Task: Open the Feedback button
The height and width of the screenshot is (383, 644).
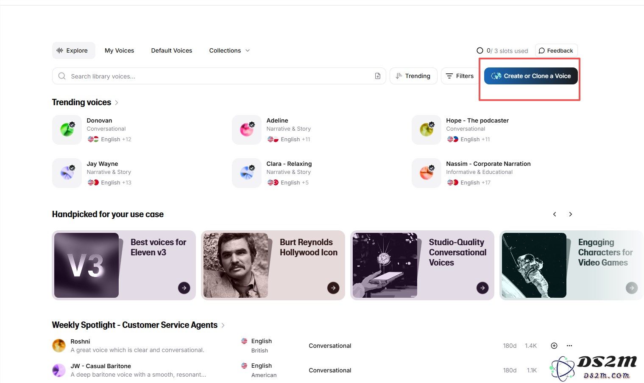Action: [556, 50]
